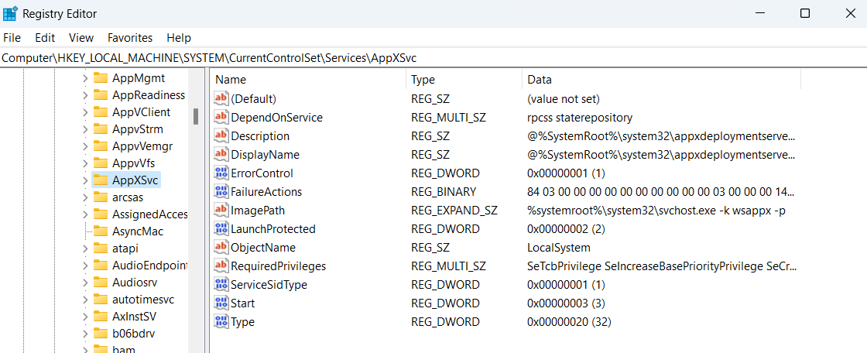The width and height of the screenshot is (867, 353).
Task: Select the Start value name
Action: 243,303
